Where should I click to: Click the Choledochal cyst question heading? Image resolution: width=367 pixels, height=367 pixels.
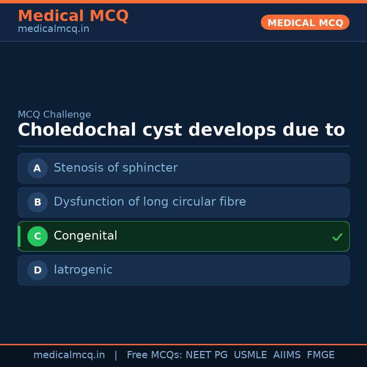[x=181, y=130]
